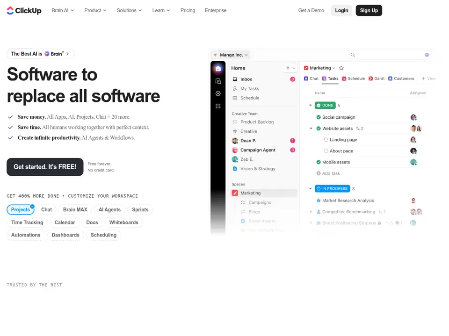This screenshot has height=336, width=449.
Task: Select the Dashboards chip
Action: click(65, 235)
